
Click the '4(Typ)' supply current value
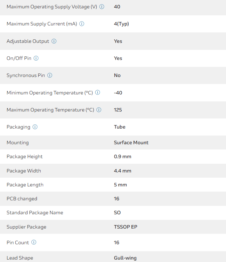(121, 24)
